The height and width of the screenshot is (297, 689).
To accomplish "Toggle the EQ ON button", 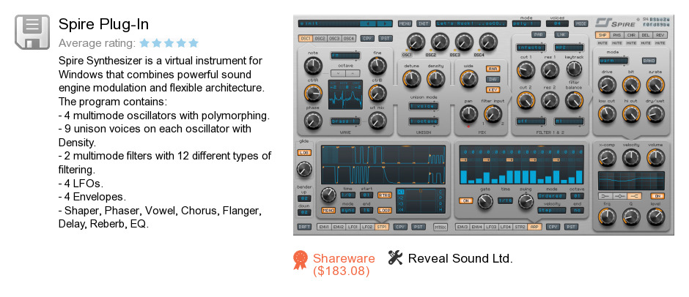I will [657, 196].
